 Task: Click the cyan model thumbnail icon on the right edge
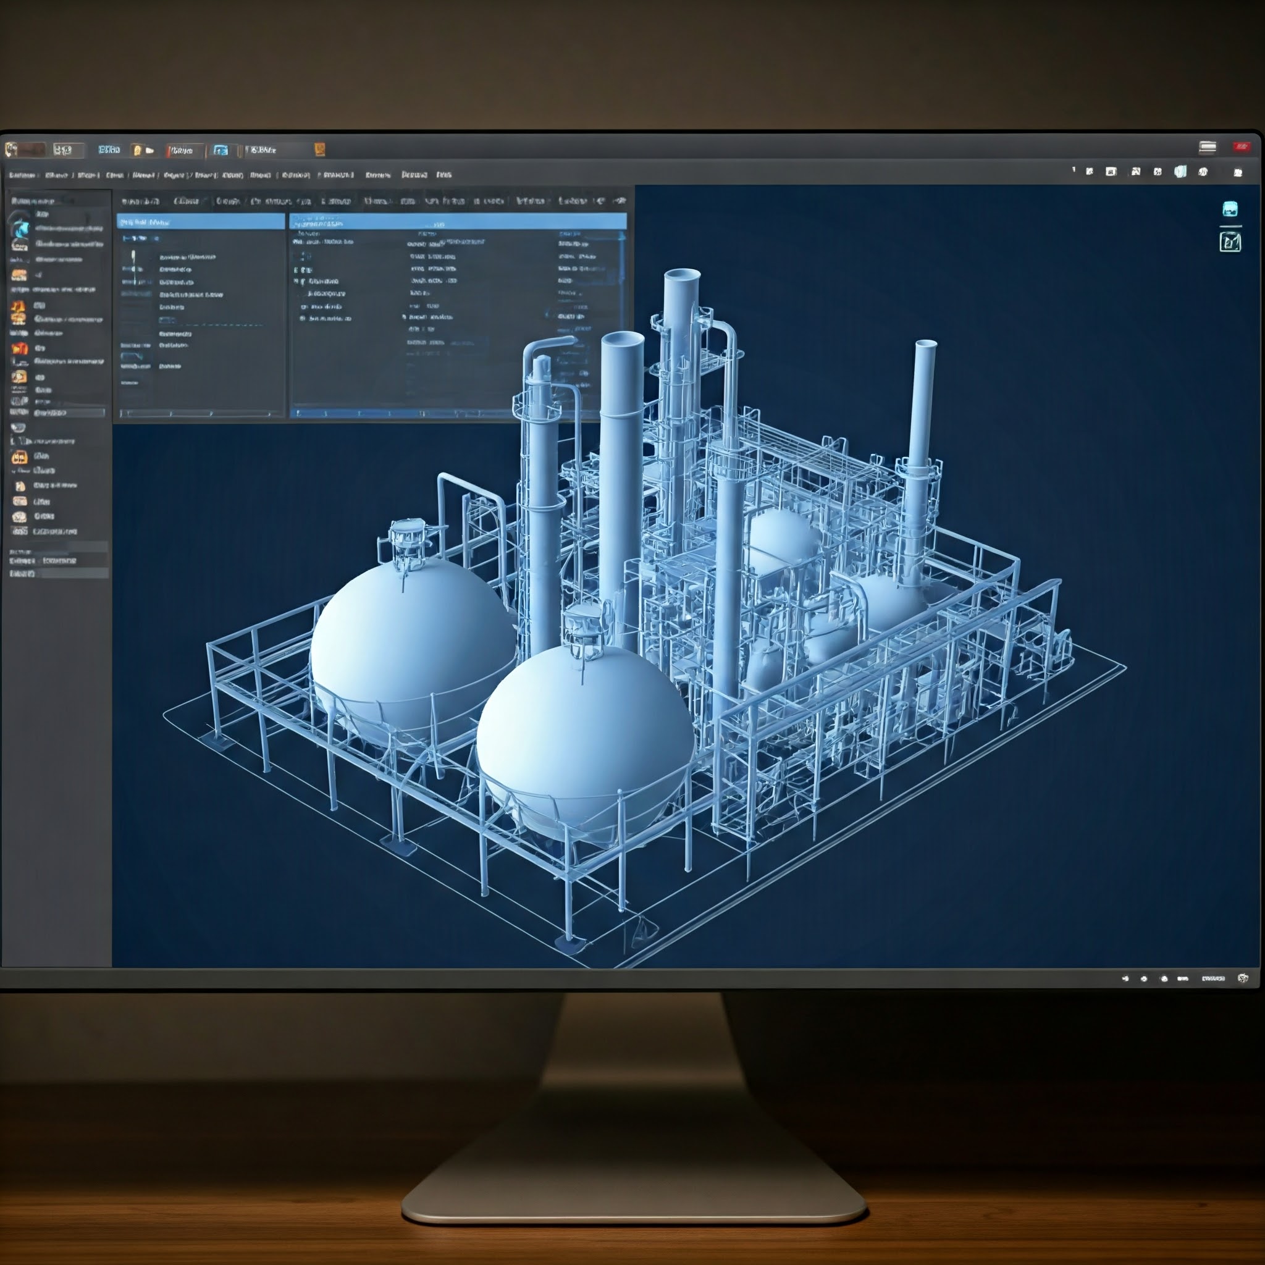pos(1230,209)
